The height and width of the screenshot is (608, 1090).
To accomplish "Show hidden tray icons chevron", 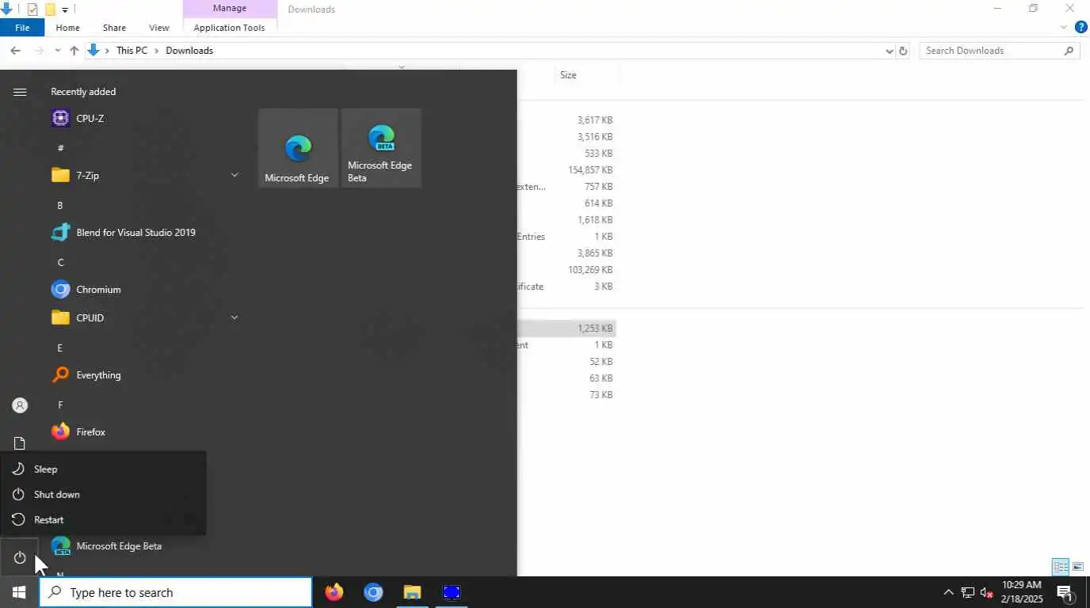I will pos(948,592).
